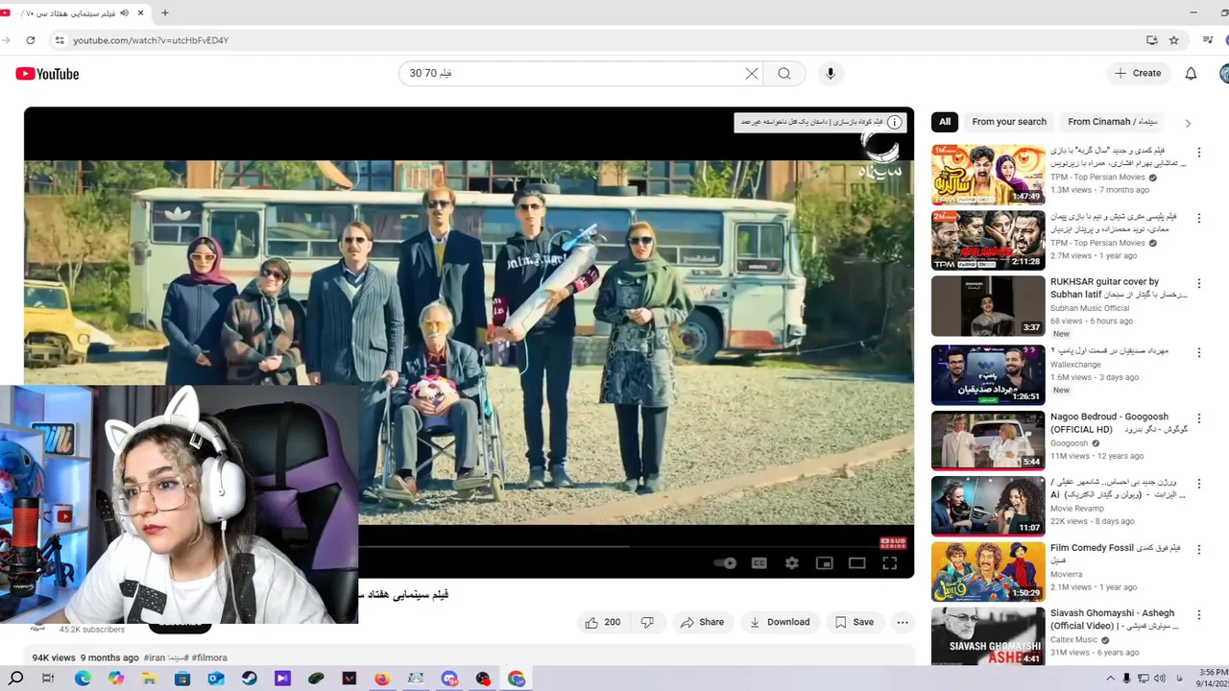The image size is (1229, 691).
Task: Open more actions ellipsis under video
Action: click(x=902, y=622)
